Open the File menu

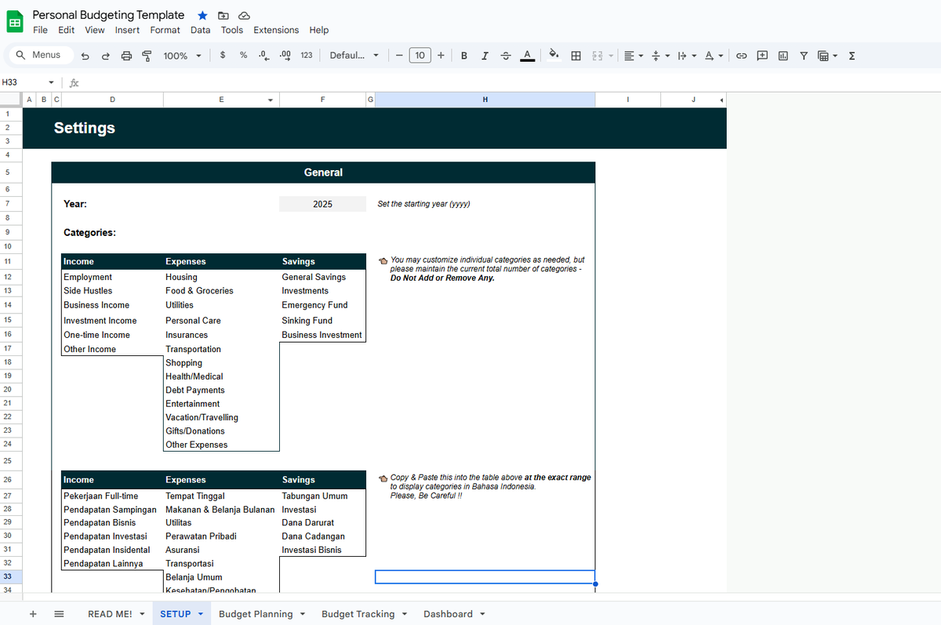point(40,30)
